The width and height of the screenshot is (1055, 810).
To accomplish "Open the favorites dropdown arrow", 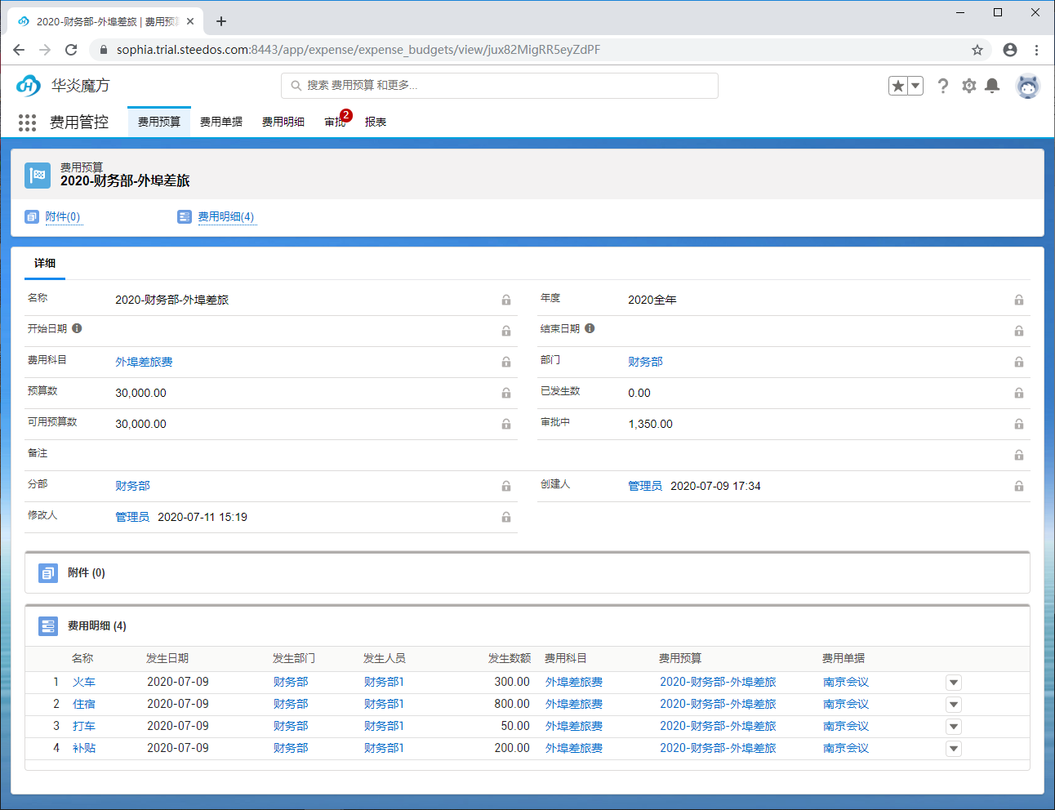I will pos(915,84).
